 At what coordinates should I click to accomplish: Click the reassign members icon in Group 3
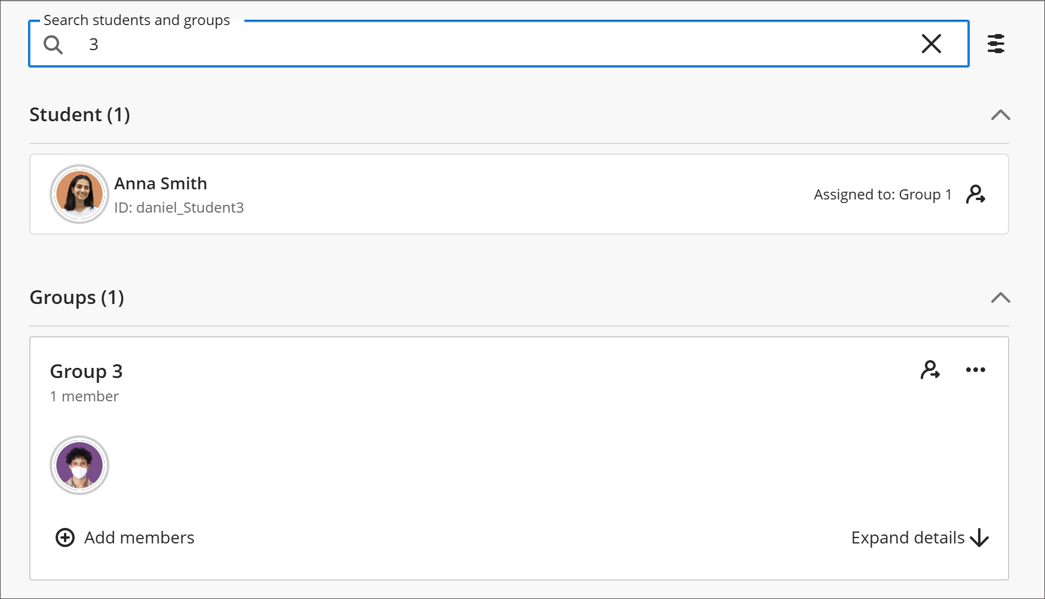click(x=930, y=370)
